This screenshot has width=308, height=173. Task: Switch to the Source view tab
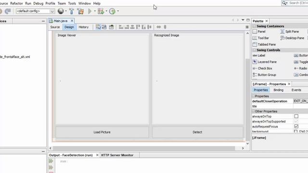55,27
